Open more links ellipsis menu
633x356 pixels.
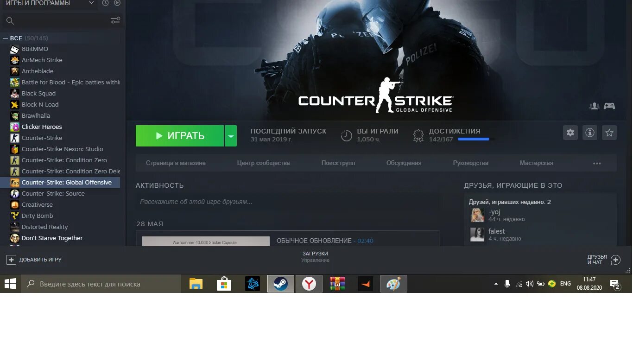click(x=597, y=163)
